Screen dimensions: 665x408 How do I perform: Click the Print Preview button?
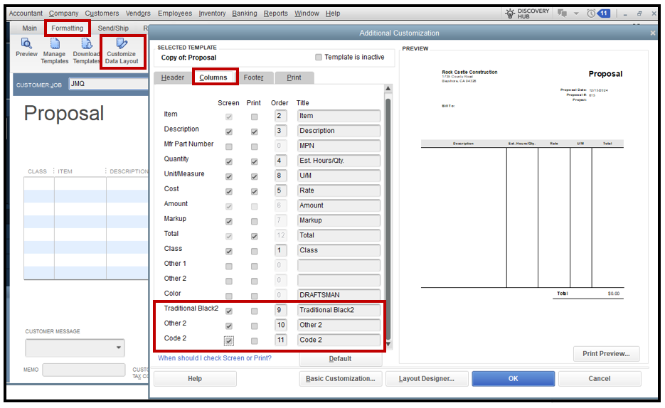click(x=606, y=354)
